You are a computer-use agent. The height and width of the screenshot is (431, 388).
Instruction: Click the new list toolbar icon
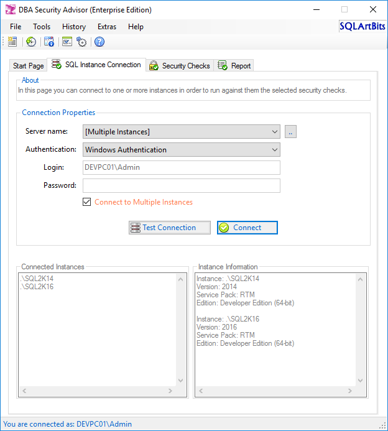tap(12, 42)
